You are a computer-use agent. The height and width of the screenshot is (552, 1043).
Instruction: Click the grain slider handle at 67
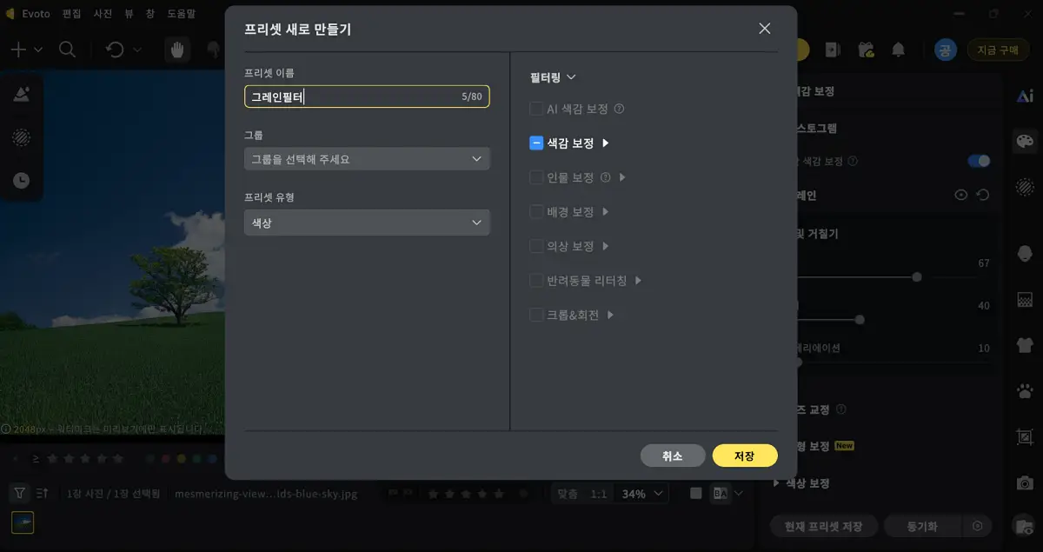tap(917, 277)
